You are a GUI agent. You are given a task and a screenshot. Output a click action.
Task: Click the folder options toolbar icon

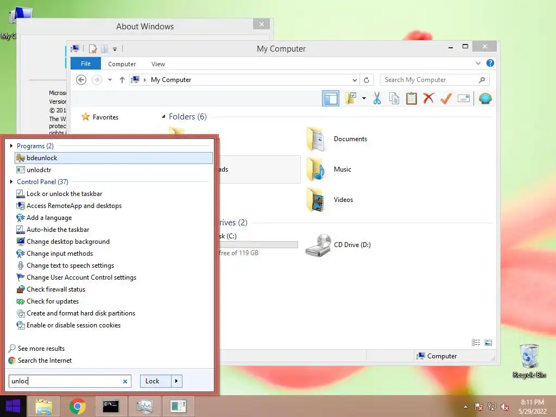pos(350,98)
